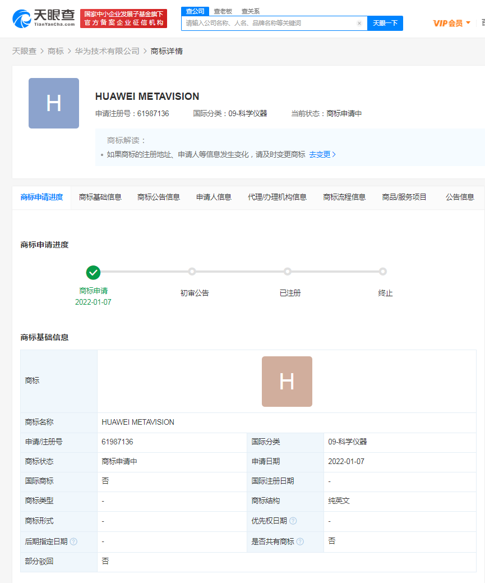Click 国际分类：09-科学仪器 in the header
Screen dimensions: 485x583
(230, 114)
